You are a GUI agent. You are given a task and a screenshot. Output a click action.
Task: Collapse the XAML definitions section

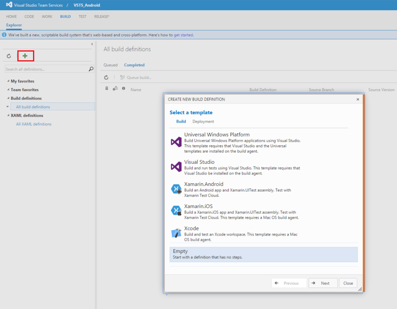point(8,116)
